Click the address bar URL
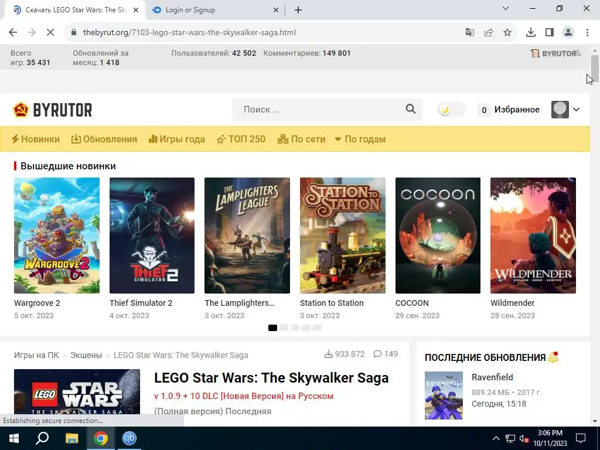 pos(189,33)
